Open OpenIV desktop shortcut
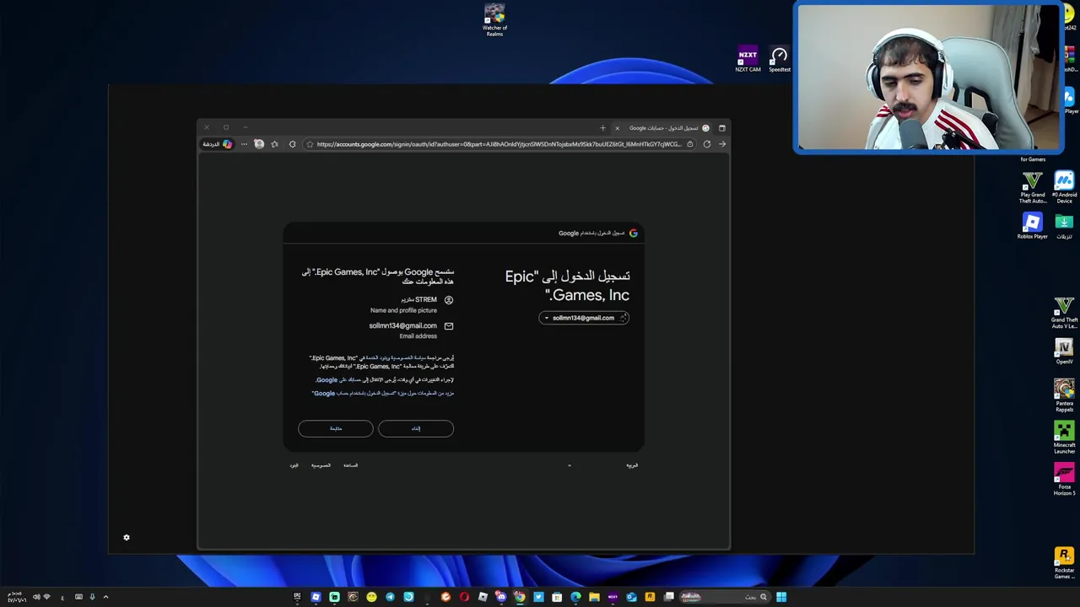Image resolution: width=1080 pixels, height=607 pixels. click(1064, 352)
